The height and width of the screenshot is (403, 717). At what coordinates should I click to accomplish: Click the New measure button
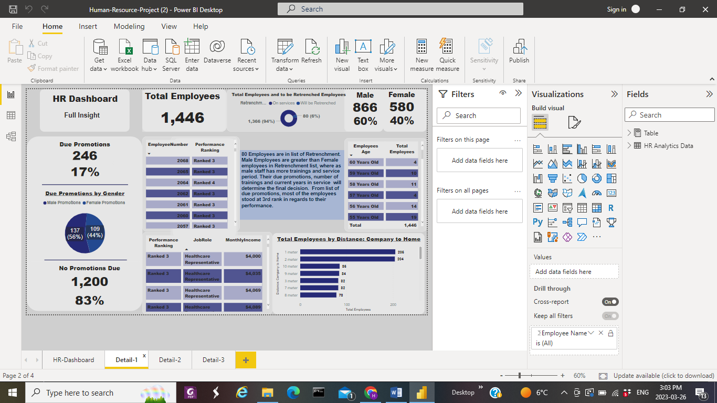(421, 55)
